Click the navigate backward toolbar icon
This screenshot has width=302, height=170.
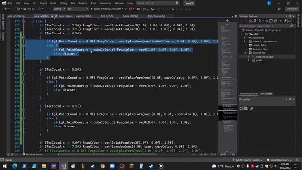(x=6, y=9)
